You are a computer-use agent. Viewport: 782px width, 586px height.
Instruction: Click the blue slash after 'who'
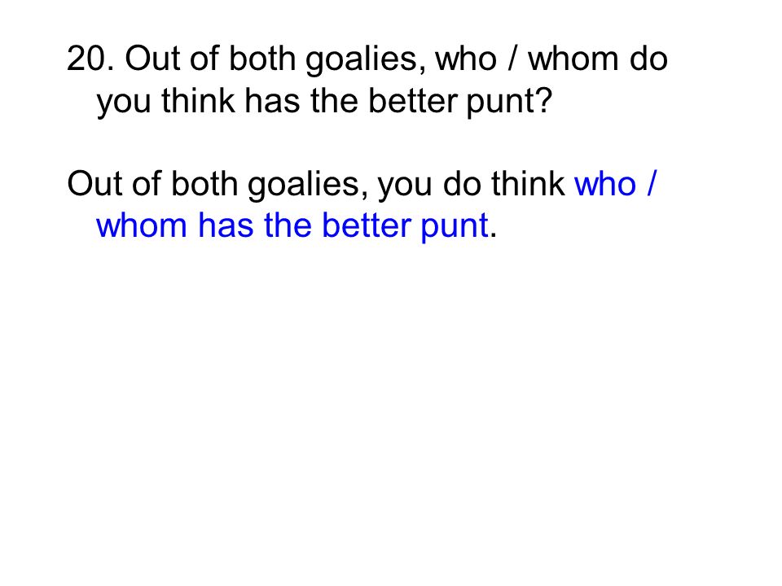coord(652,183)
